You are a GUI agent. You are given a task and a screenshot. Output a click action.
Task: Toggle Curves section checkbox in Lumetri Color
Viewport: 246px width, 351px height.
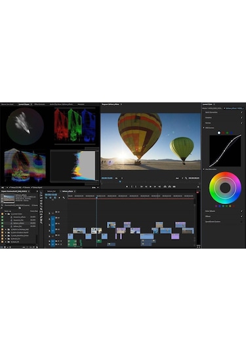point(241,123)
